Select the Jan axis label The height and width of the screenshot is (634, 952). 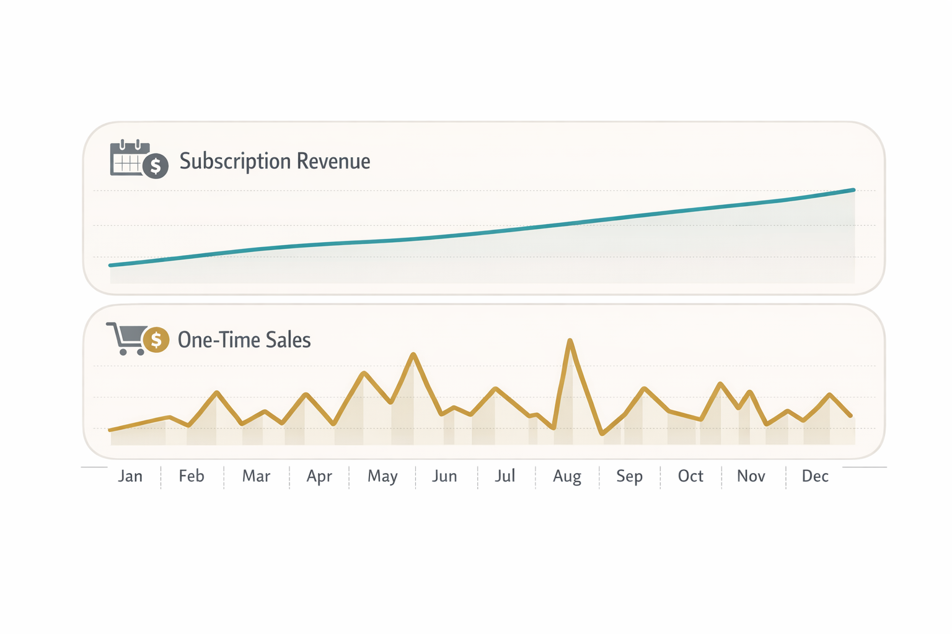coord(131,476)
